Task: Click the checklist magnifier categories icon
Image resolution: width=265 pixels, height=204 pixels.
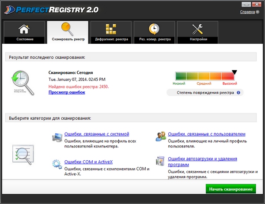Action: click(22, 155)
